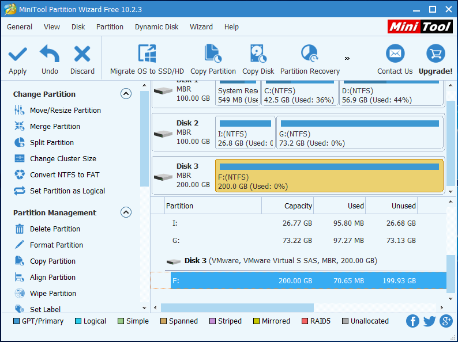Start Partition Recovery tool

point(310,59)
